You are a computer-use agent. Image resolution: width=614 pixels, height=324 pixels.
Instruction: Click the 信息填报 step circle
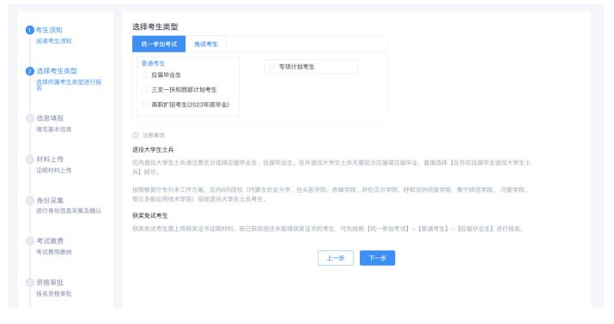[30, 118]
